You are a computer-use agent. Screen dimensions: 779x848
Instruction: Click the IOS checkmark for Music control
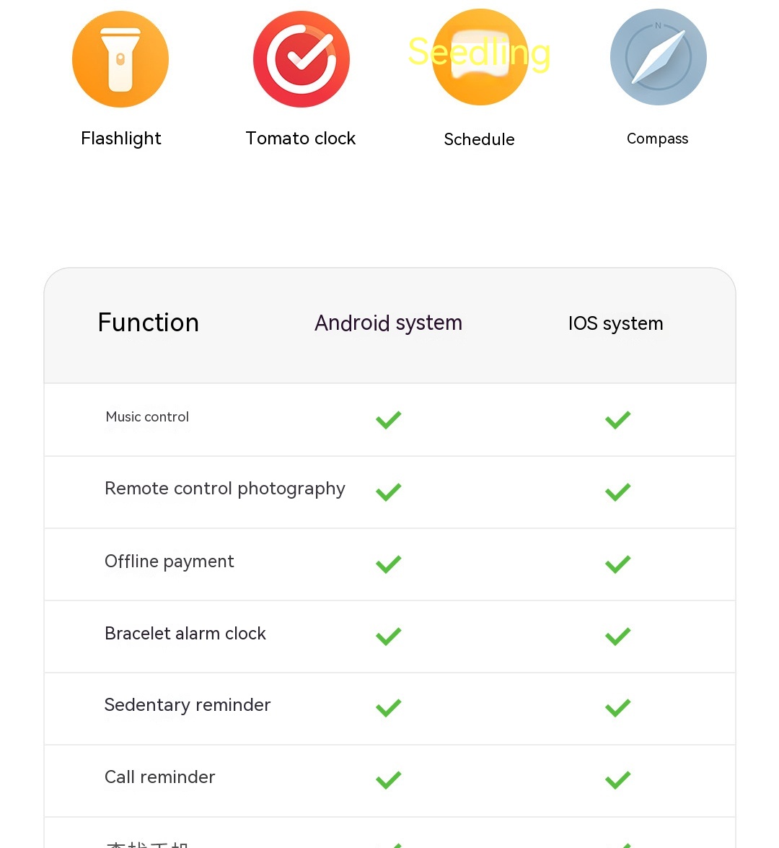[x=618, y=420]
